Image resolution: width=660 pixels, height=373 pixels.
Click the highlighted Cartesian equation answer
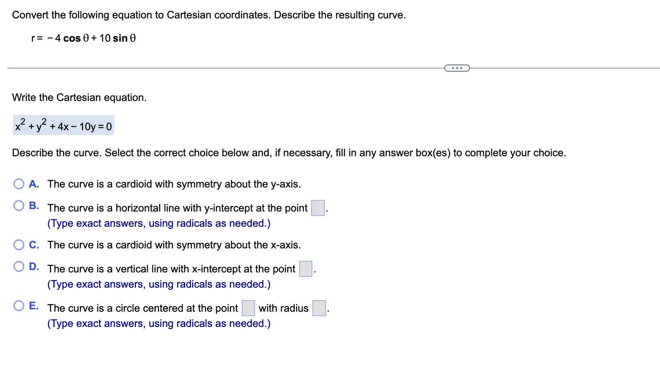point(63,125)
